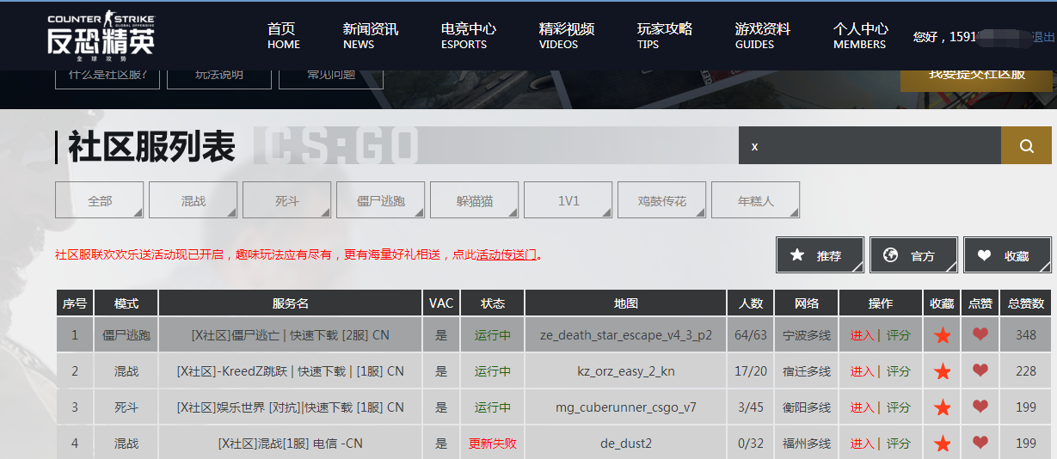1057x459 pixels.
Task: Select the 僵尸逃跑 mode filter
Action: pos(380,200)
